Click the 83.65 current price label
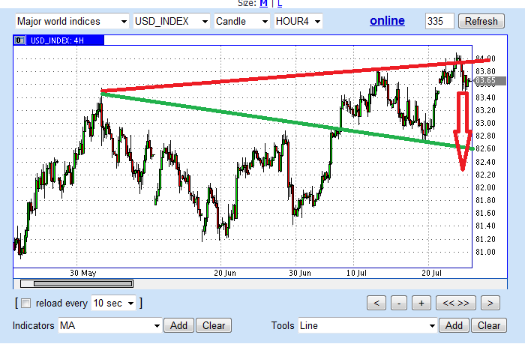The height and width of the screenshot is (347, 525). coord(490,81)
